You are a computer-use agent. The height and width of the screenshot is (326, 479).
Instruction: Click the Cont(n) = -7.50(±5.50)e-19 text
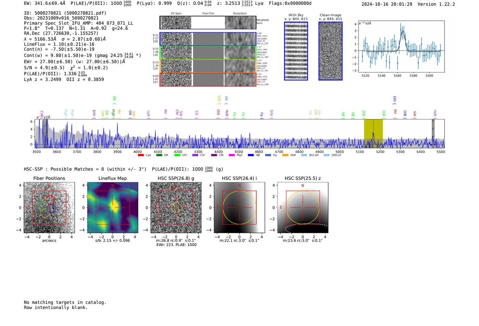(59, 49)
